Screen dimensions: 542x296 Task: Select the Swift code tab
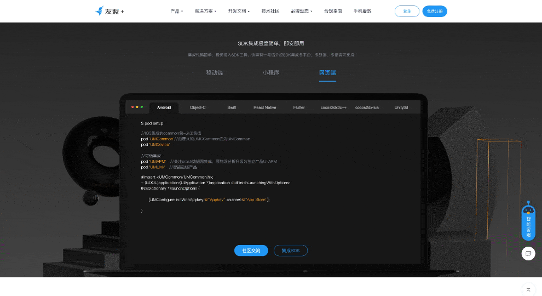point(232,107)
